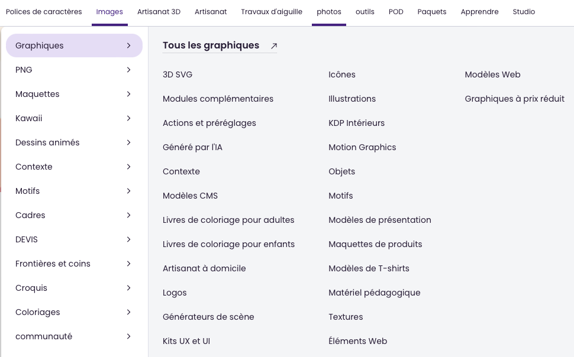Expand the Croquis submenu arrow

point(128,288)
